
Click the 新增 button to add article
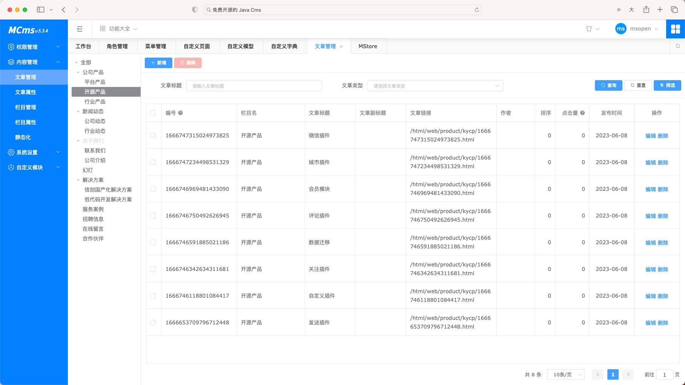click(158, 62)
